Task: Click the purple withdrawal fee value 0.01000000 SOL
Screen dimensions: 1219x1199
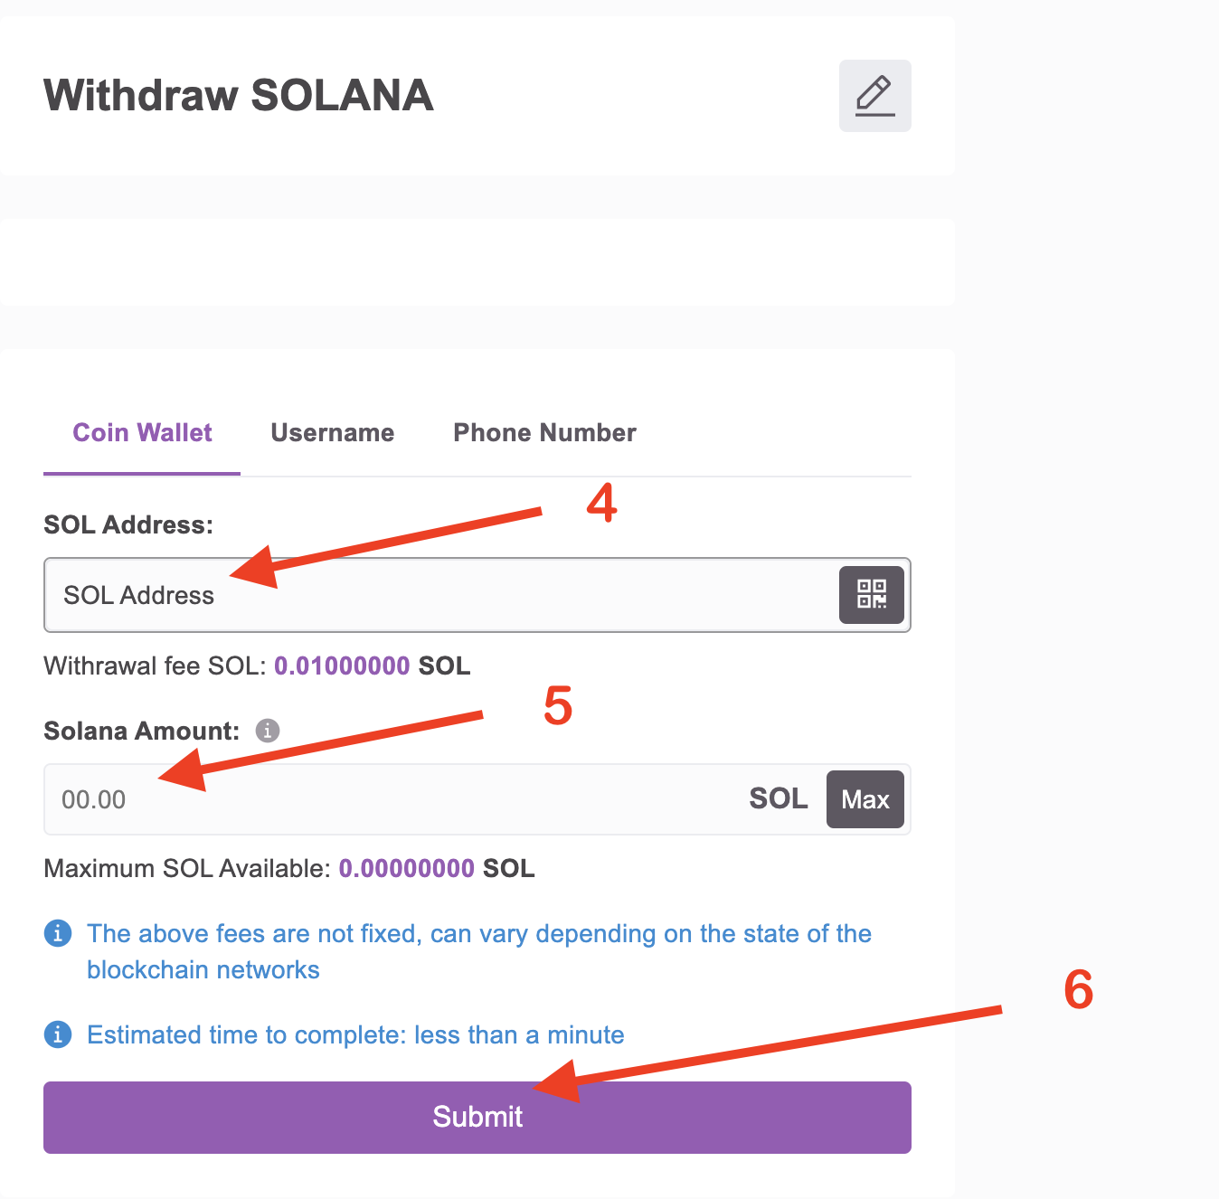Action: click(342, 666)
